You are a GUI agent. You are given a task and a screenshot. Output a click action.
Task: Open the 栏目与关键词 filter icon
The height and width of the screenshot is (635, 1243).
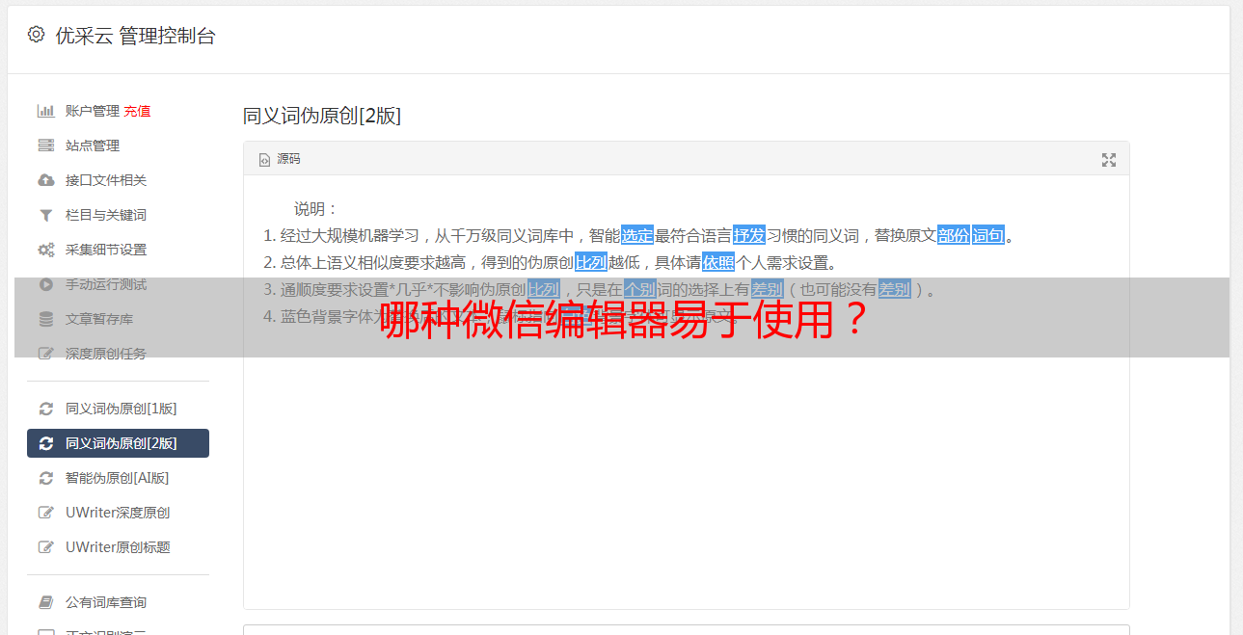(x=45, y=215)
